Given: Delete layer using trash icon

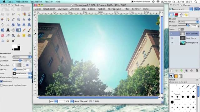Looking at the screenshot, I should (x=197, y=71).
